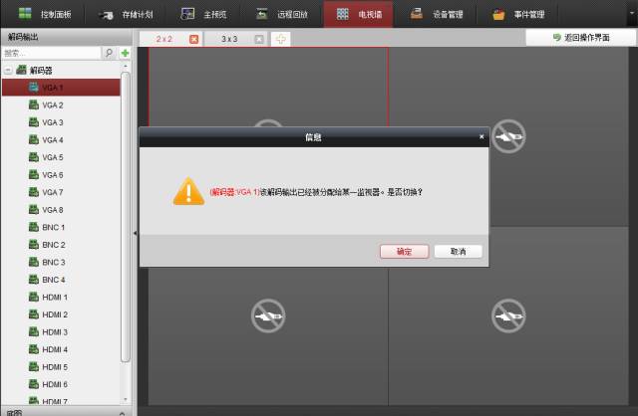The width and height of the screenshot is (638, 416).
Task: Click the search magnifier icon
Action: point(109,53)
